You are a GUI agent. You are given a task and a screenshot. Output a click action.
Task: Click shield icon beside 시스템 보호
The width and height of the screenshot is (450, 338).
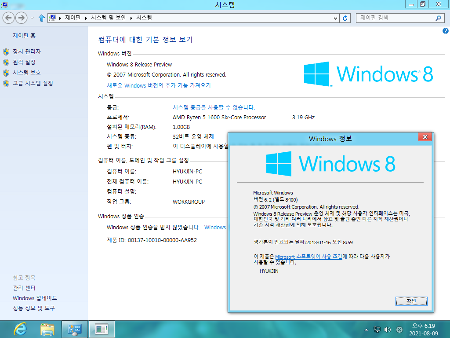[6, 73]
